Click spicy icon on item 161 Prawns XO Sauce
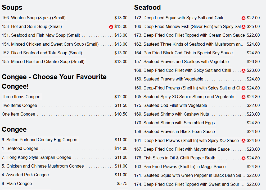The width and height of the screenshot is (266, 190). [x=244, y=141]
